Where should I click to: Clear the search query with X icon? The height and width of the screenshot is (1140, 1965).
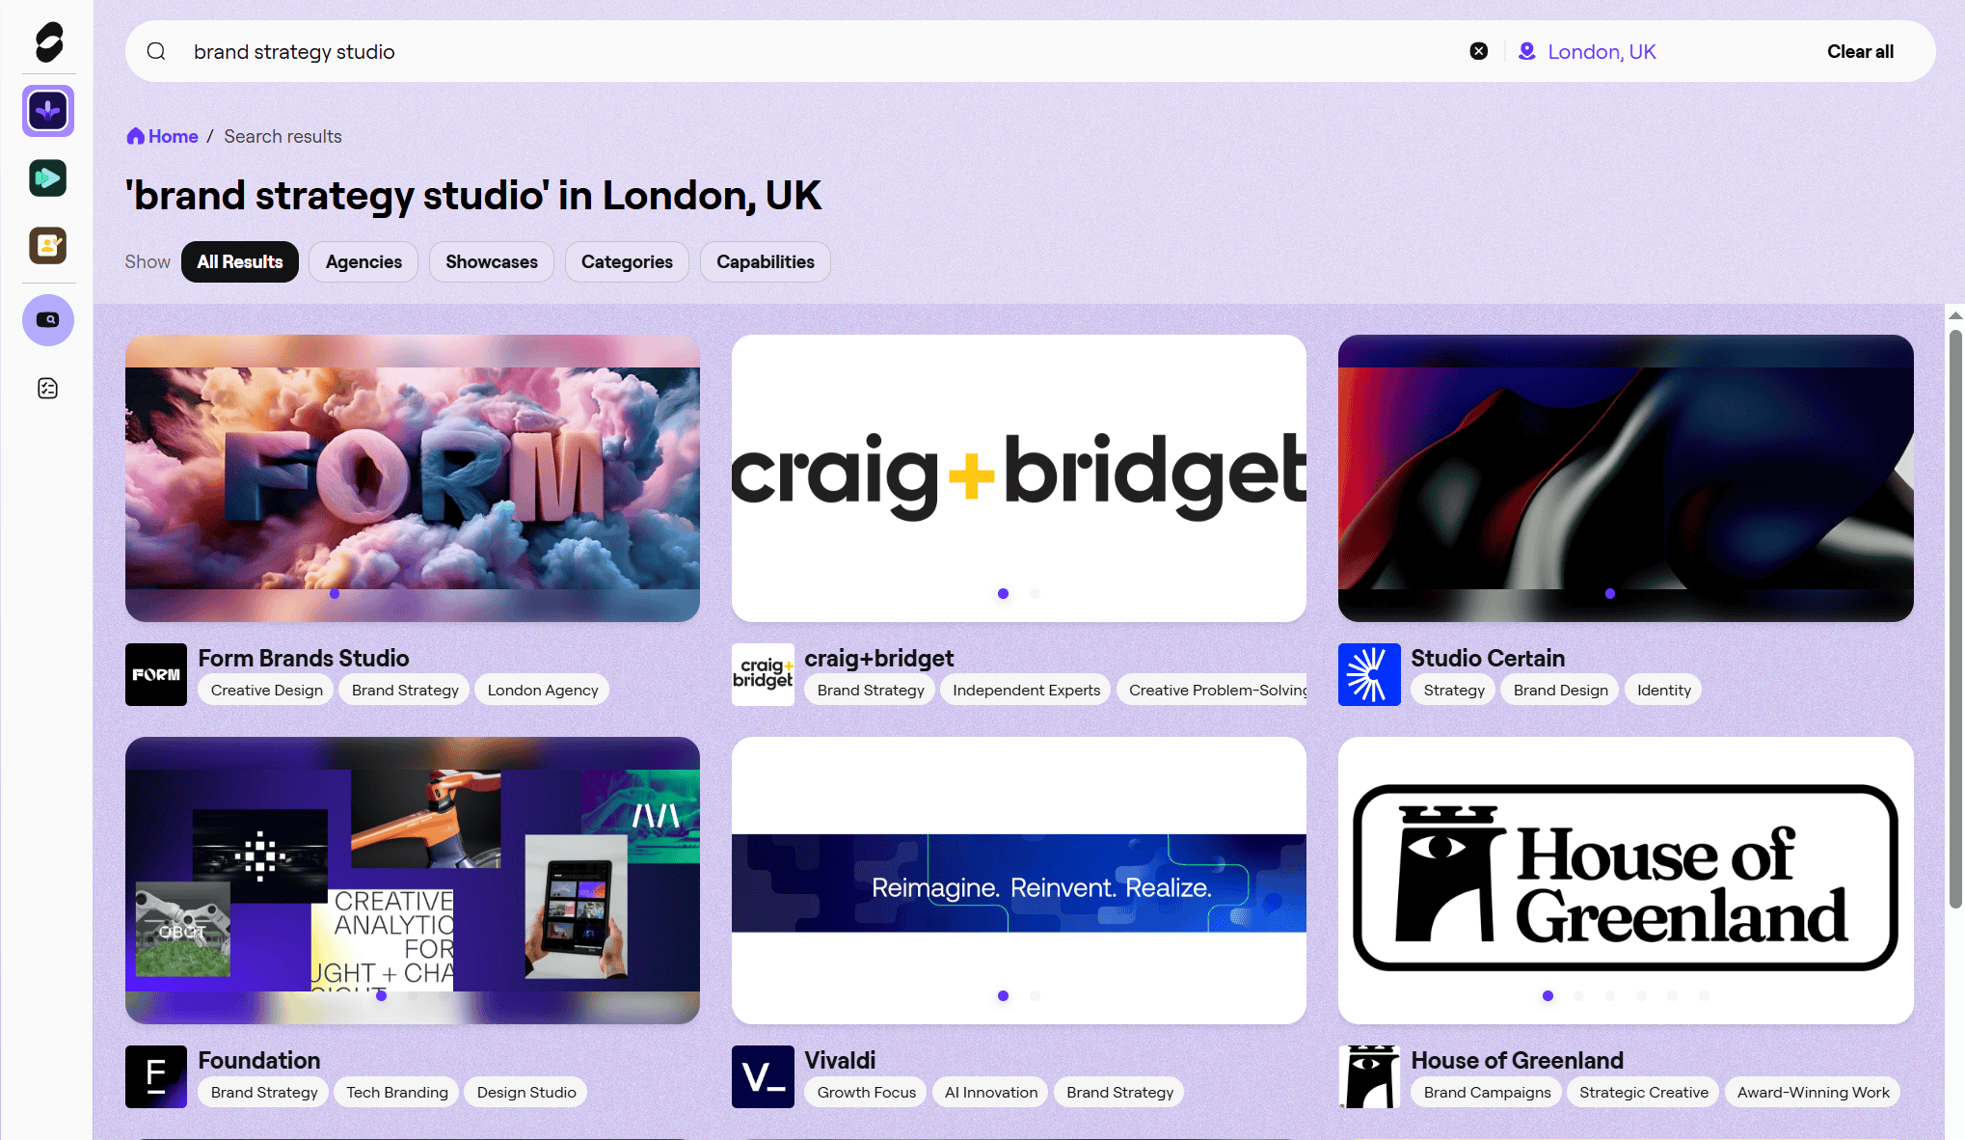[x=1478, y=51]
